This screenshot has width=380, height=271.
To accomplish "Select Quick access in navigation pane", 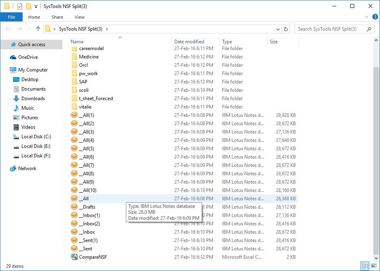I will [31, 45].
